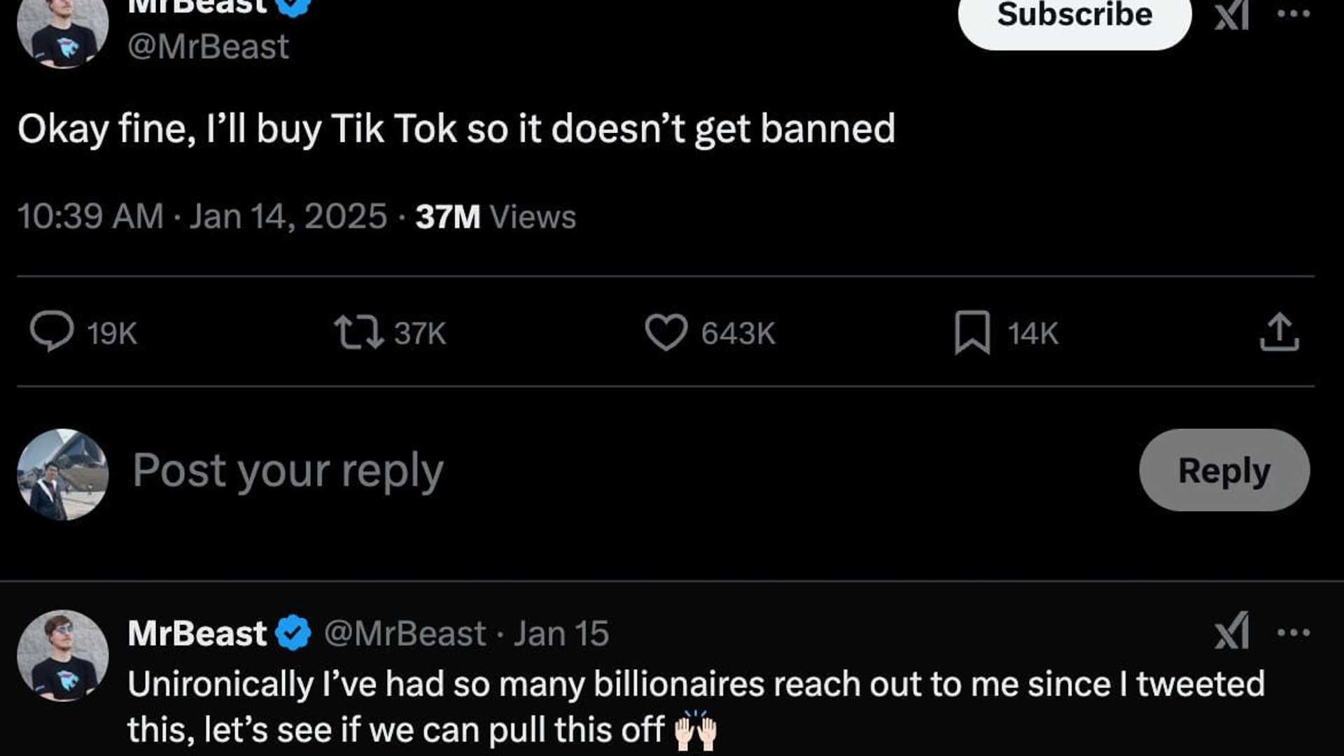Share the tweet via upload icon
Screen dimensions: 1344x756
click(x=1279, y=332)
